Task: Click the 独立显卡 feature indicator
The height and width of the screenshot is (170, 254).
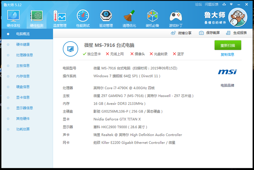Action: pos(92,54)
